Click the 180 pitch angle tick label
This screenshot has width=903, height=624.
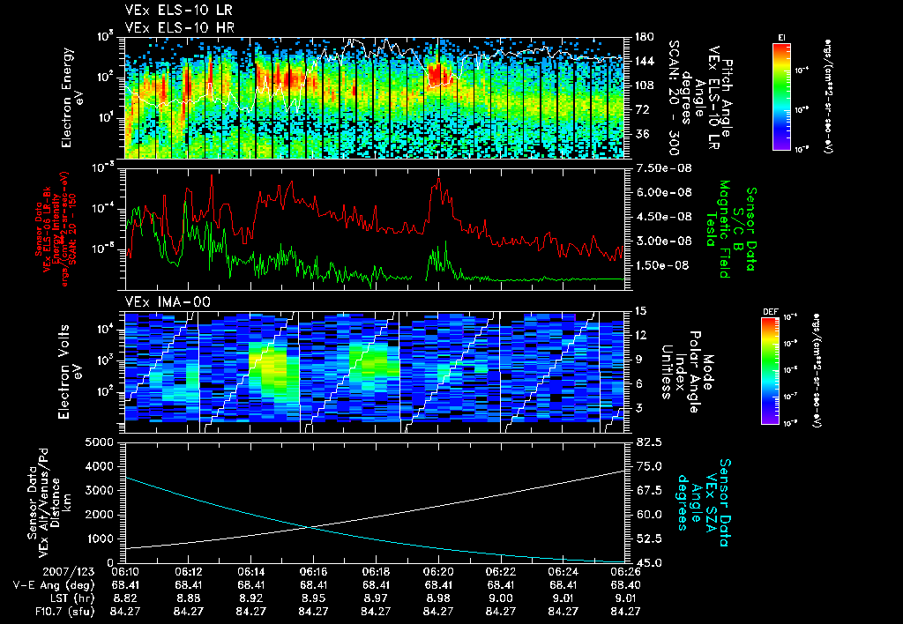[644, 37]
